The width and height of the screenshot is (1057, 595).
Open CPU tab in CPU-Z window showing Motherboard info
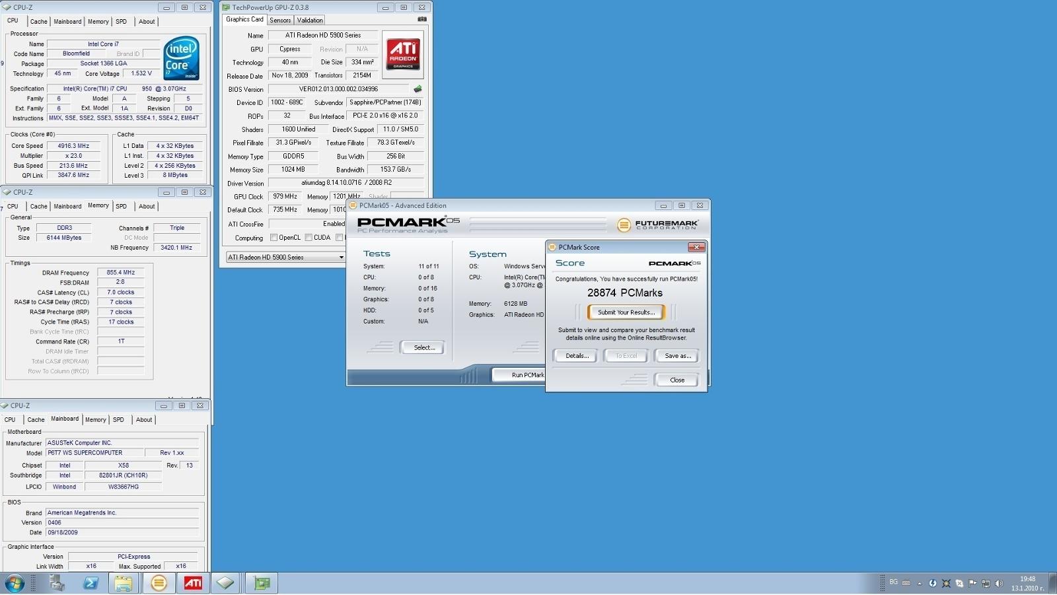(10, 420)
